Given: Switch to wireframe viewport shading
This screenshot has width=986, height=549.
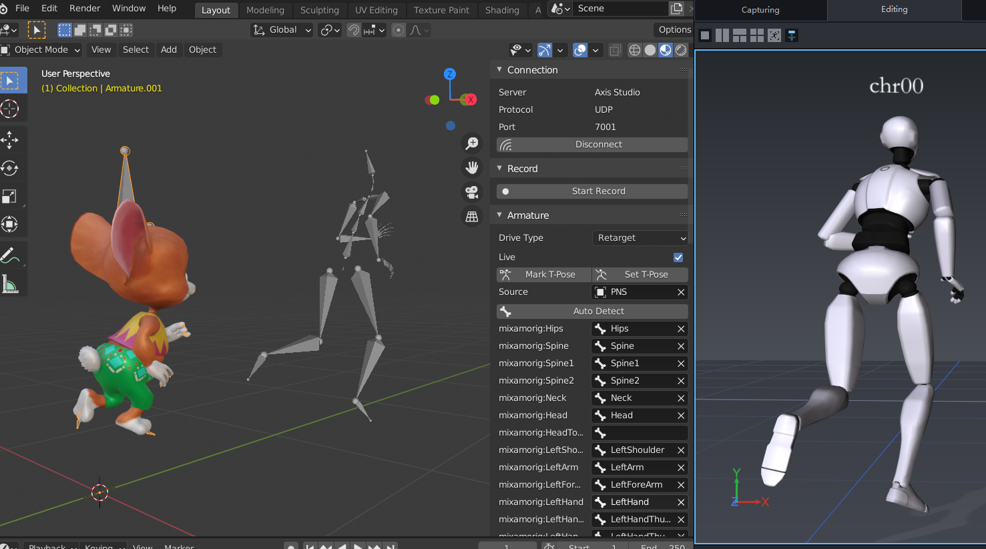Looking at the screenshot, I should pyautogui.click(x=634, y=50).
